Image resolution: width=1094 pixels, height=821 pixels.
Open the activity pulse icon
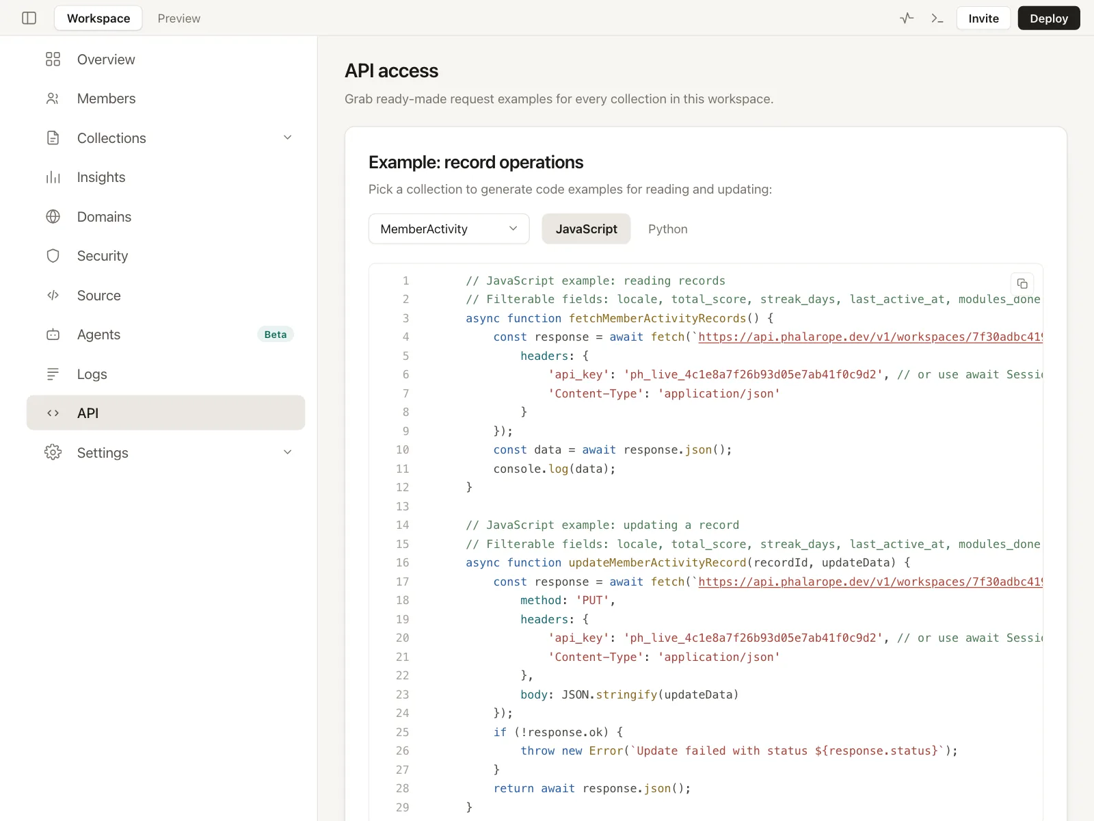coord(907,18)
